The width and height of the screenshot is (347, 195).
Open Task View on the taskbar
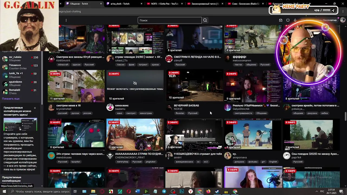(75, 191)
